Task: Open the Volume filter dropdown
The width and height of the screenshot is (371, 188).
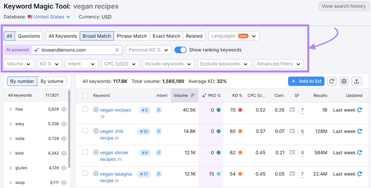Action: (19, 64)
